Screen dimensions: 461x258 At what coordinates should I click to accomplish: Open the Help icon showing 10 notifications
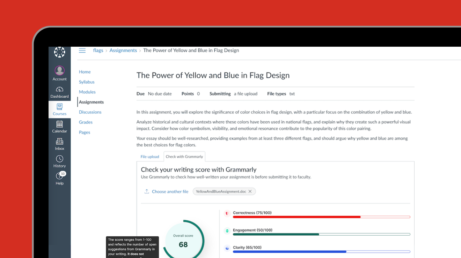click(x=59, y=177)
